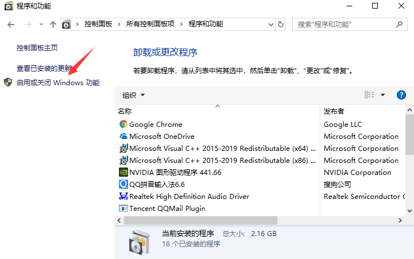
Task: Select the QQ拼音输入法 icon
Action: click(123, 184)
